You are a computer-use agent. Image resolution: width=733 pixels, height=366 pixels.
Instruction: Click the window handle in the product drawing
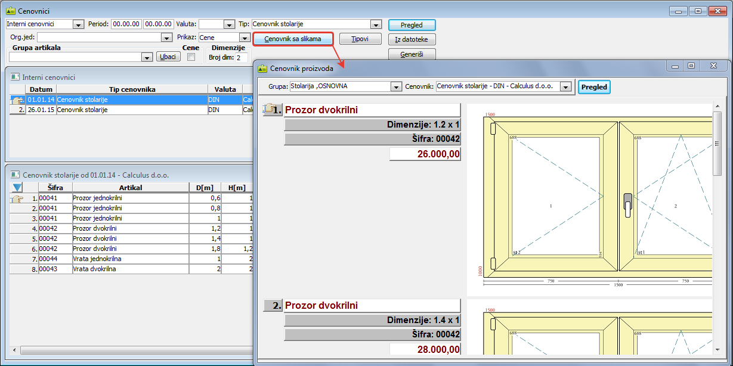coord(627,204)
